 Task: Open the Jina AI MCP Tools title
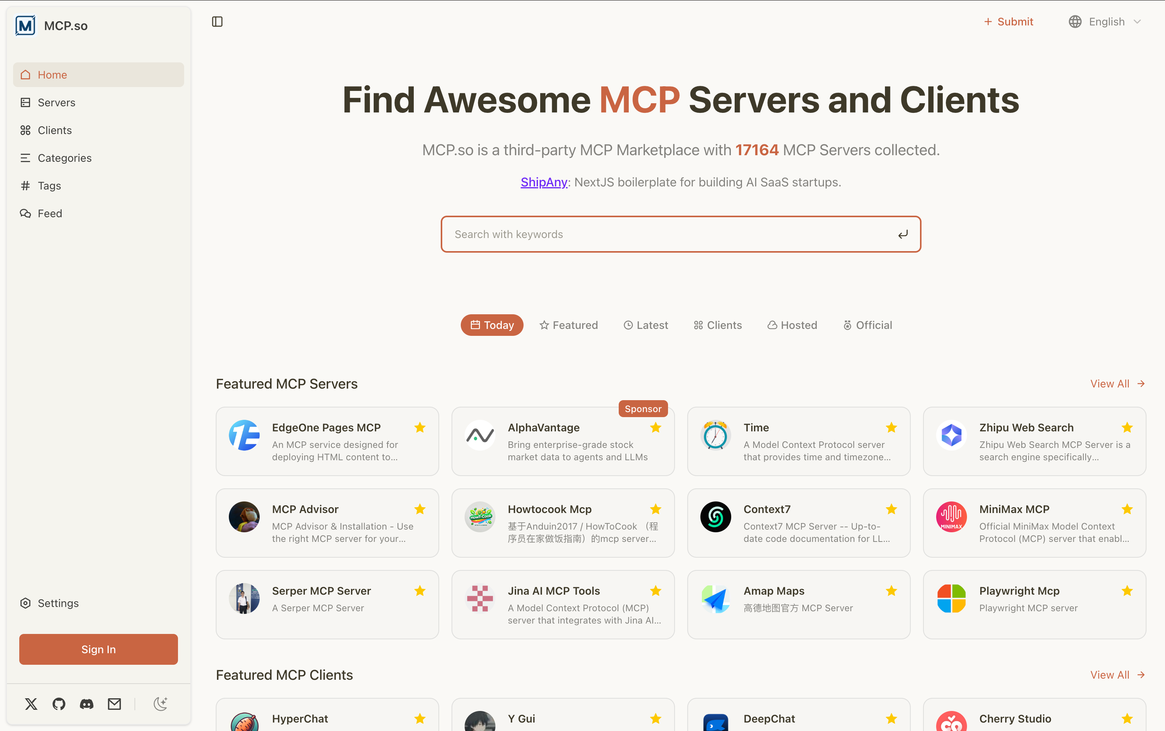click(x=554, y=591)
